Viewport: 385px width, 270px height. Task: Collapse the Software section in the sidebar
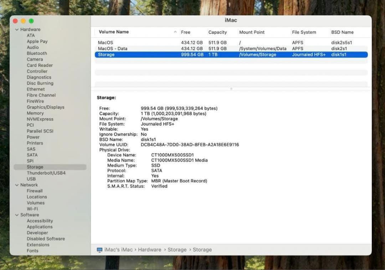[17, 215]
